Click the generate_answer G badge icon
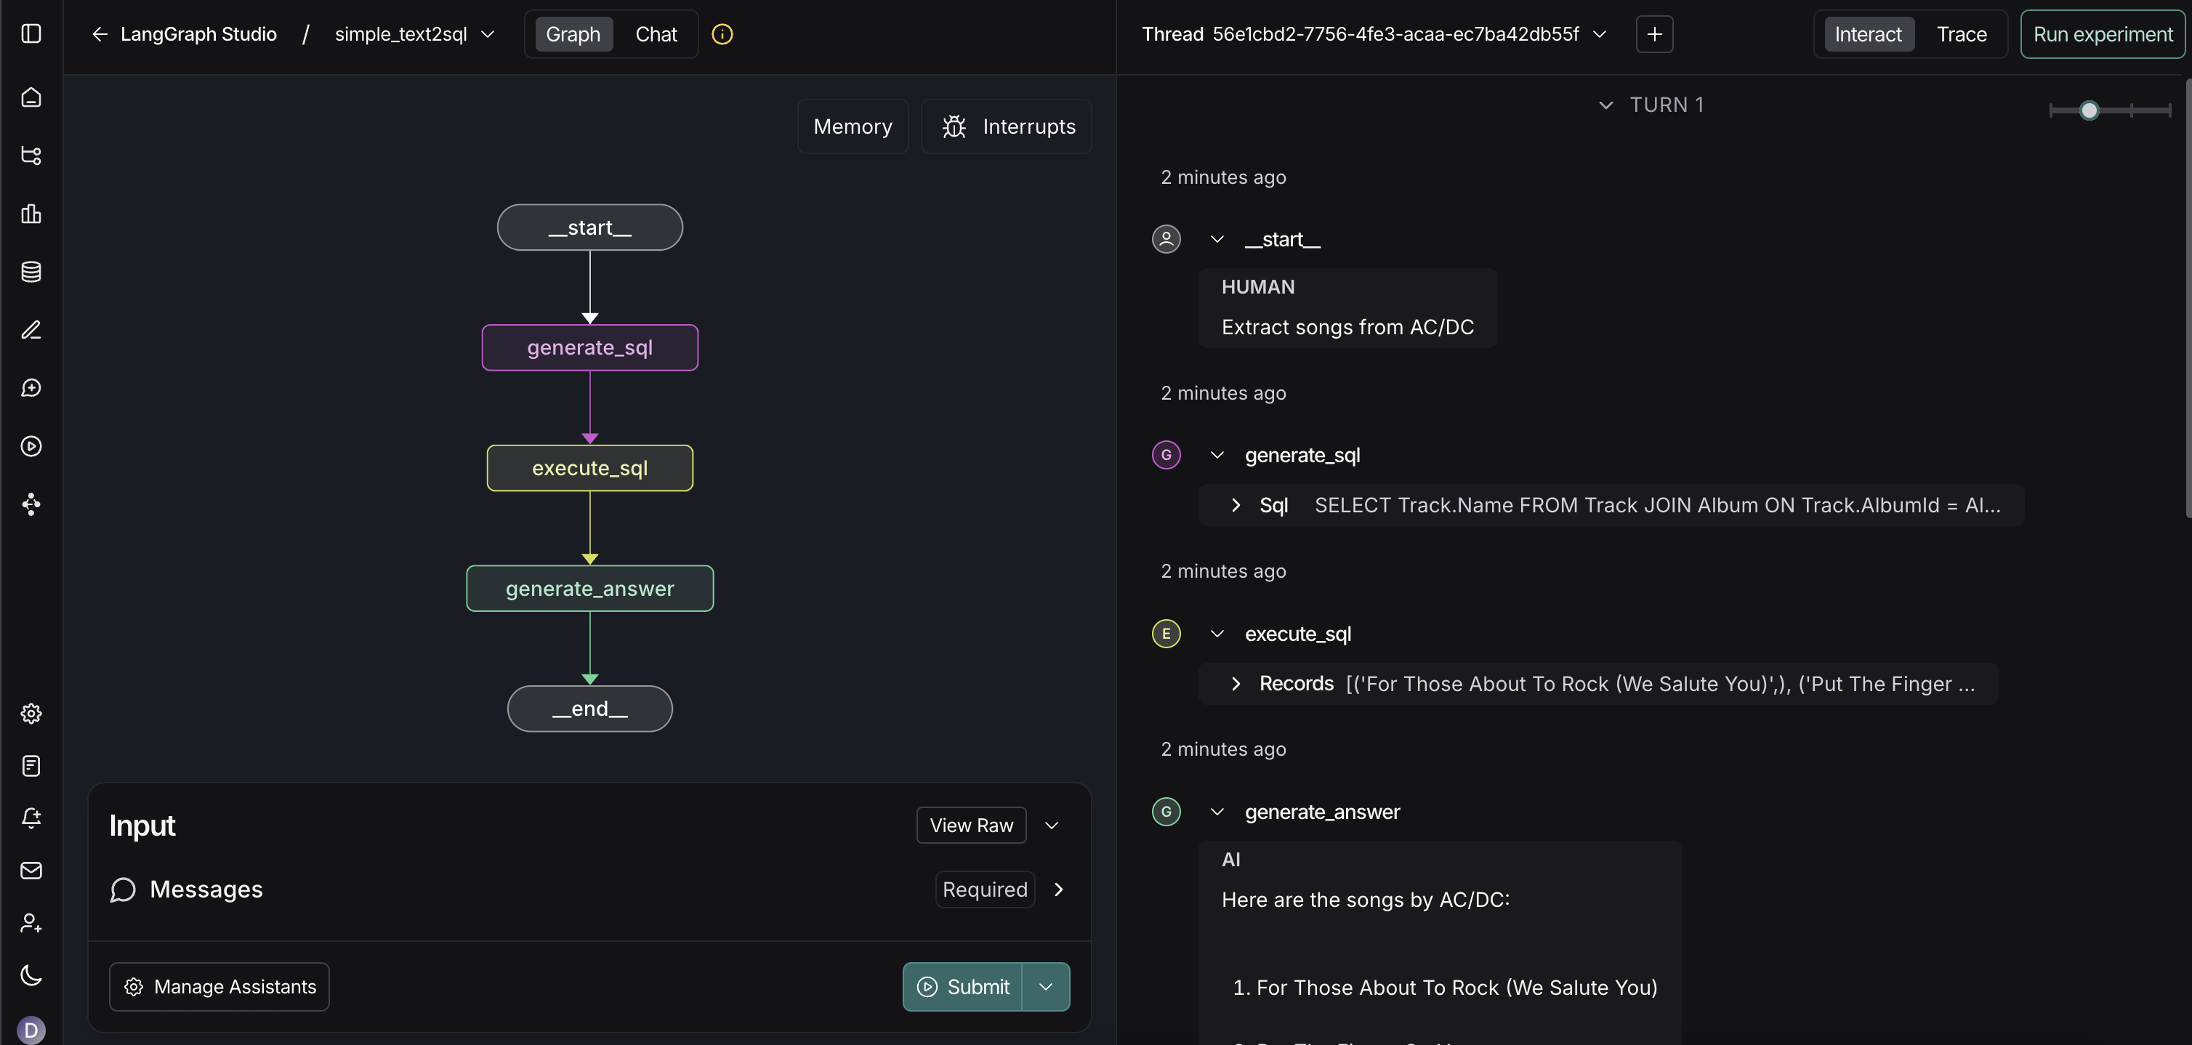 point(1166,812)
